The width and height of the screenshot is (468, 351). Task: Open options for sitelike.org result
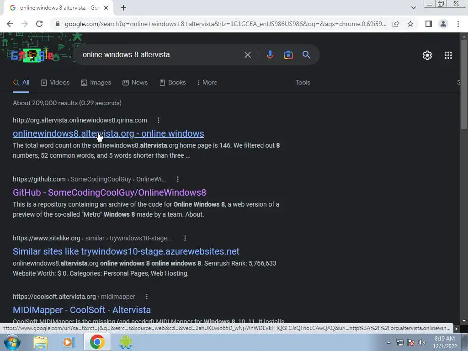coord(185,238)
